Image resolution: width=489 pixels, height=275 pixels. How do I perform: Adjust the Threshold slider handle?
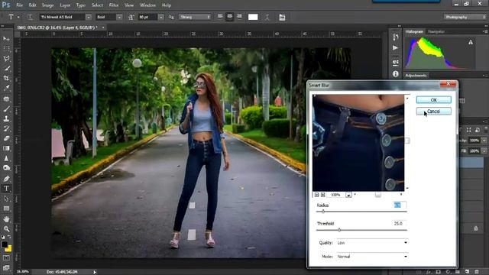(x=339, y=230)
